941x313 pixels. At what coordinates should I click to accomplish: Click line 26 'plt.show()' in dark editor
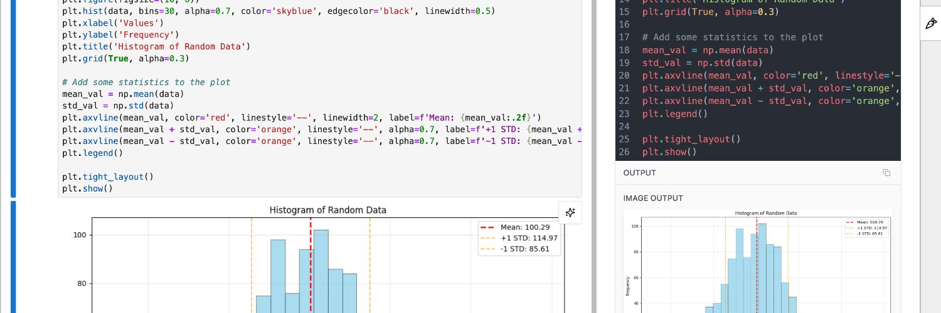tap(669, 152)
